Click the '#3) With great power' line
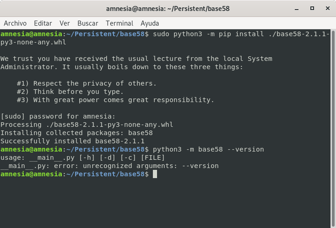 [115, 100]
